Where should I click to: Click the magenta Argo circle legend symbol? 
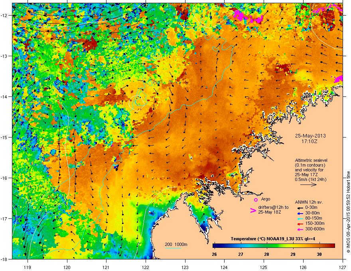pos(256,200)
